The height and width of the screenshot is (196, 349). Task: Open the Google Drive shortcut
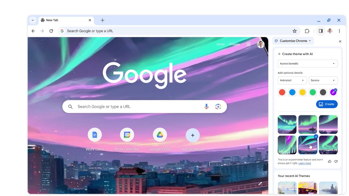160,135
